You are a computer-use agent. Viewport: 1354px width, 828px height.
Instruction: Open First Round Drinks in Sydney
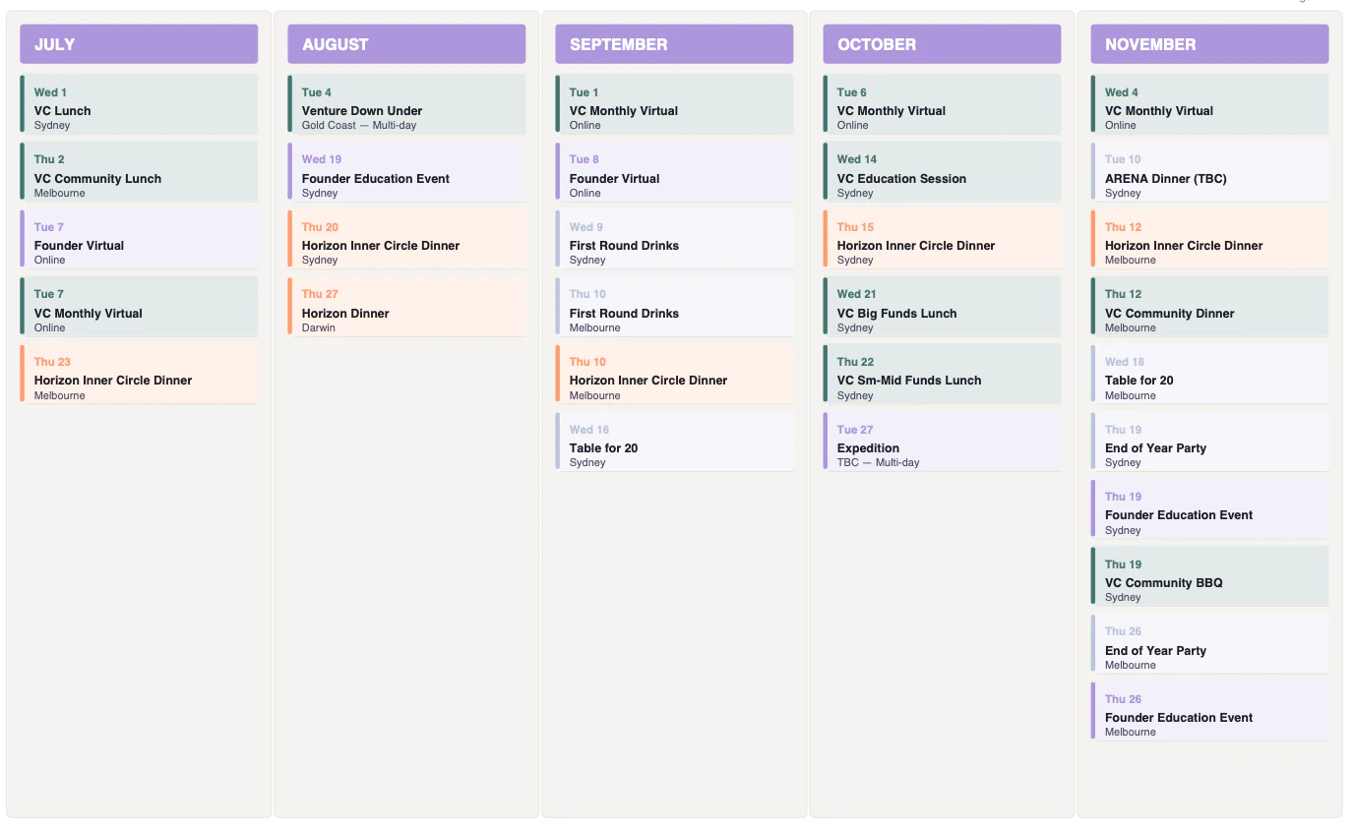point(674,239)
